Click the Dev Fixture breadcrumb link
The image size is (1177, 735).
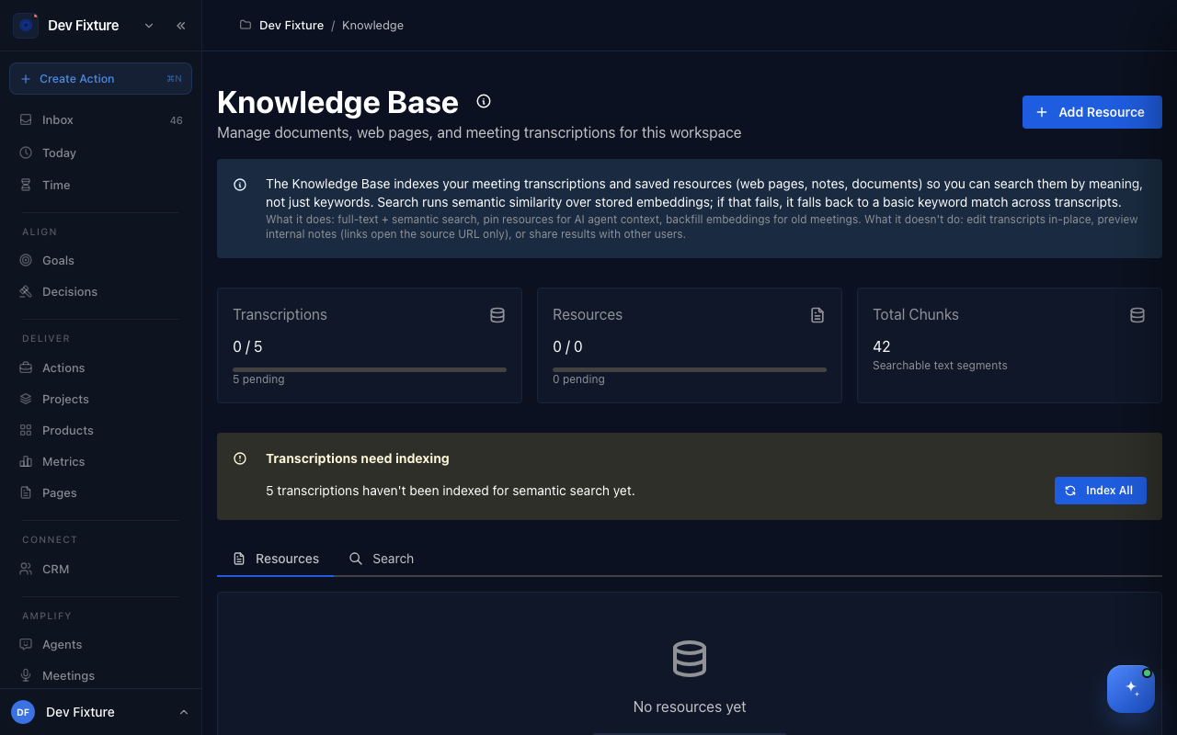click(291, 25)
